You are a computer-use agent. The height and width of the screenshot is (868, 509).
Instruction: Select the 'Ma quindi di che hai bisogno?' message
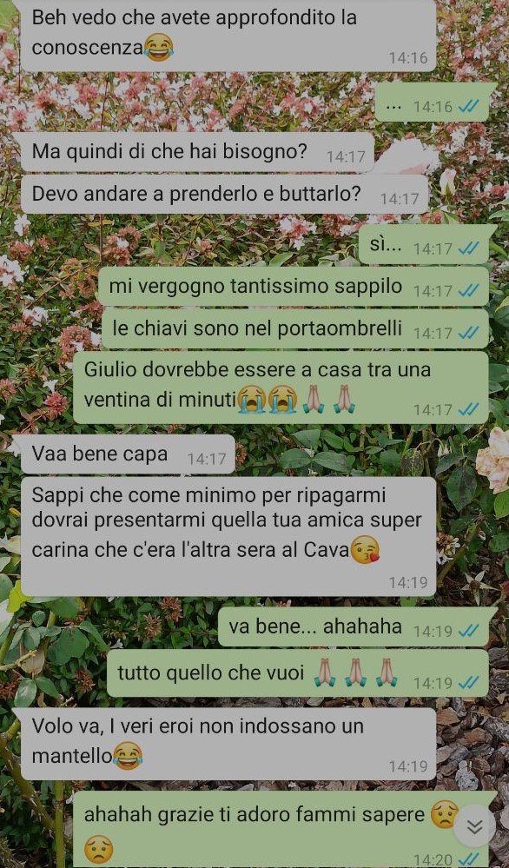[197, 152]
